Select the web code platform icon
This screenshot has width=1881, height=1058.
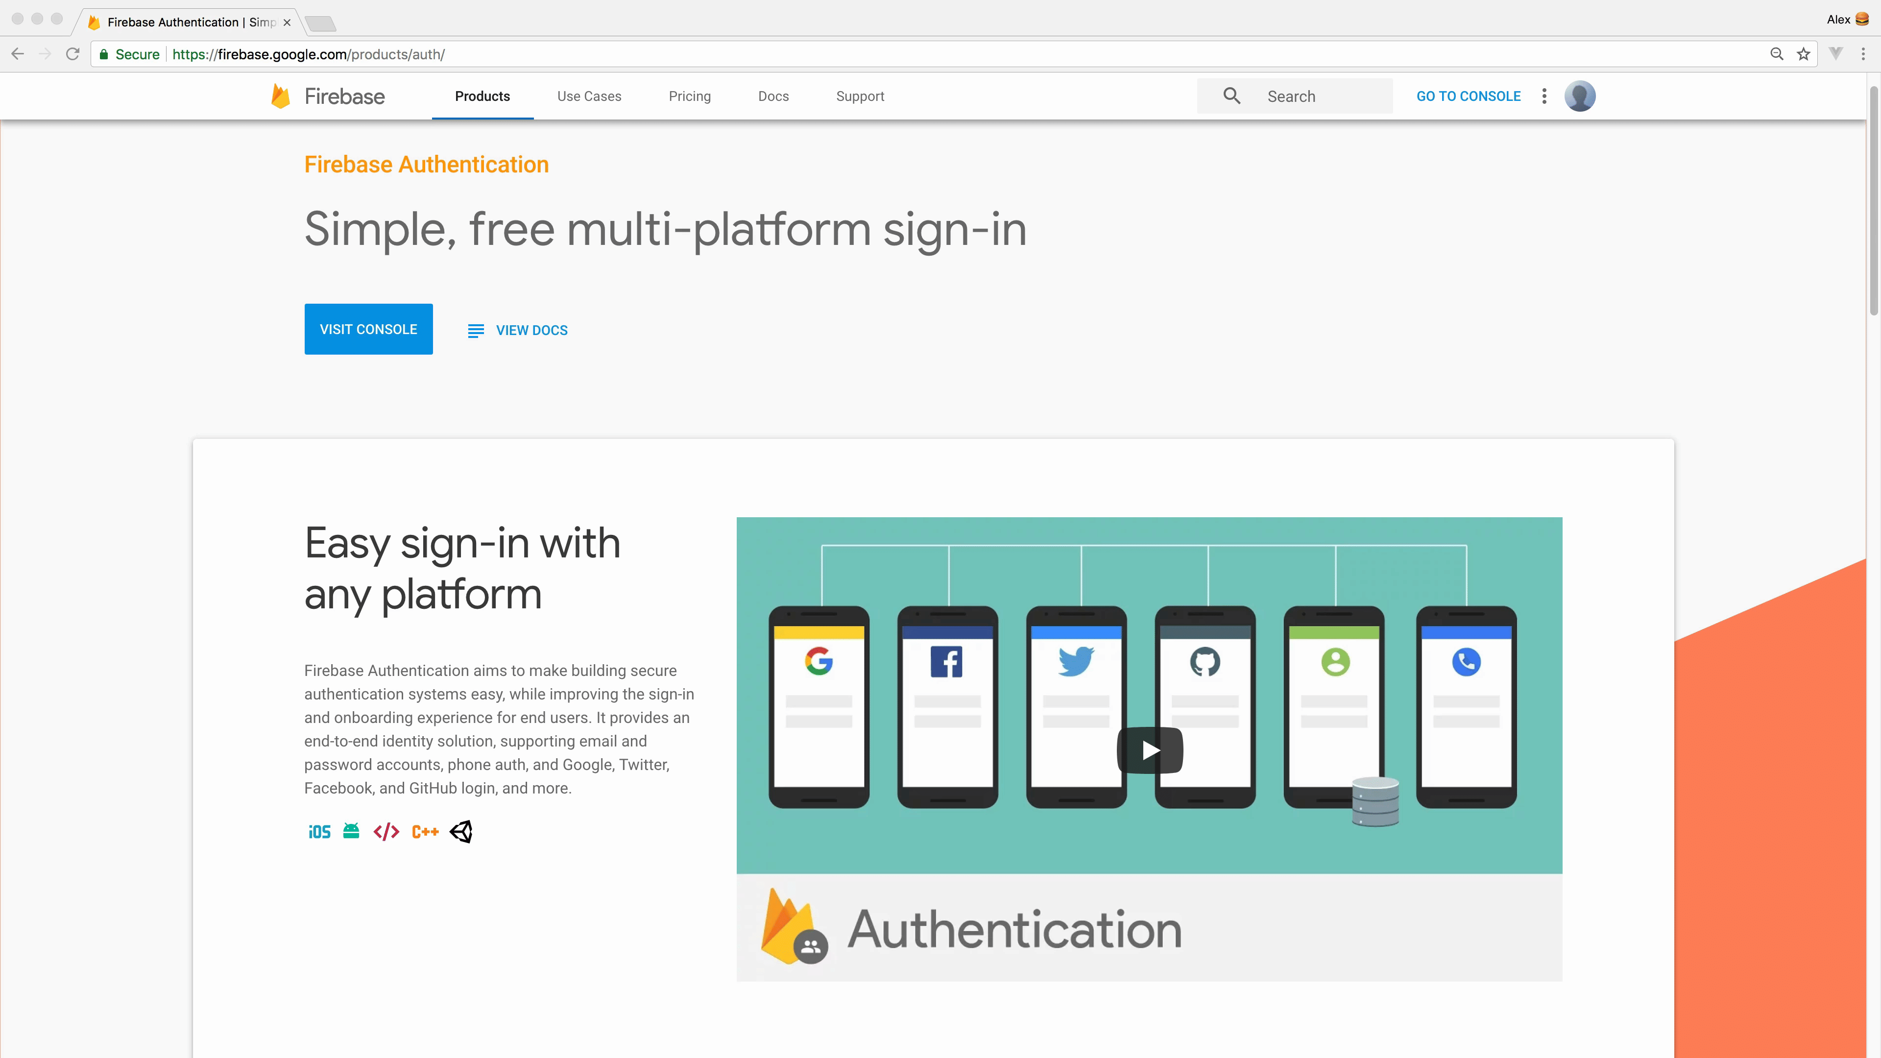pyautogui.click(x=386, y=832)
